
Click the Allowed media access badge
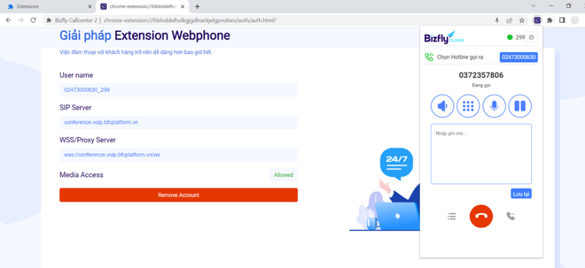[x=283, y=175]
